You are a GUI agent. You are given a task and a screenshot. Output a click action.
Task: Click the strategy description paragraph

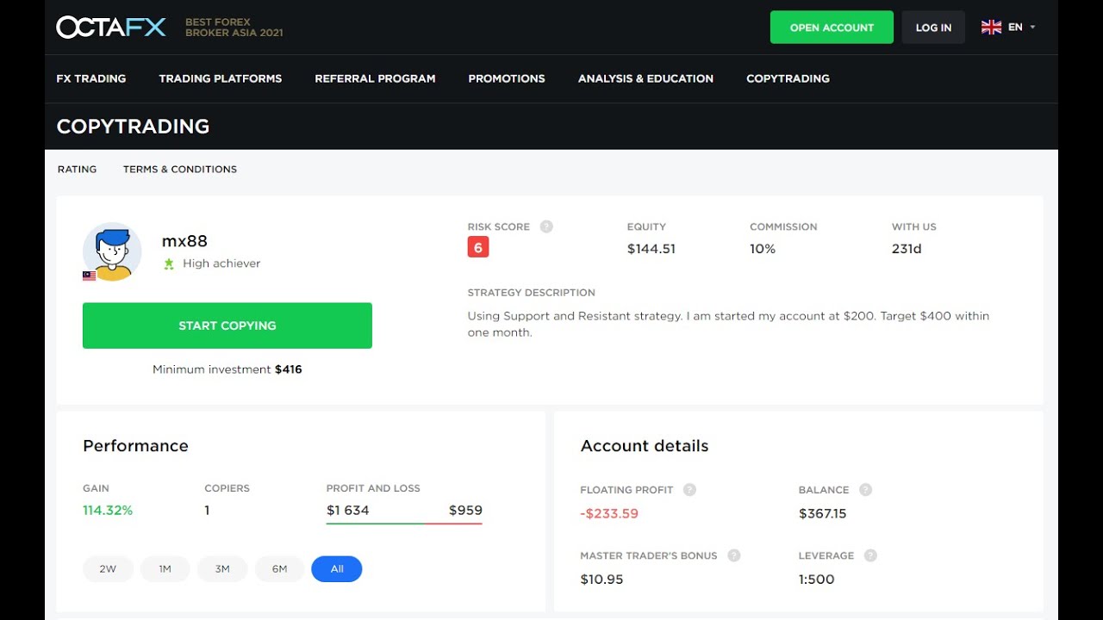728,325
